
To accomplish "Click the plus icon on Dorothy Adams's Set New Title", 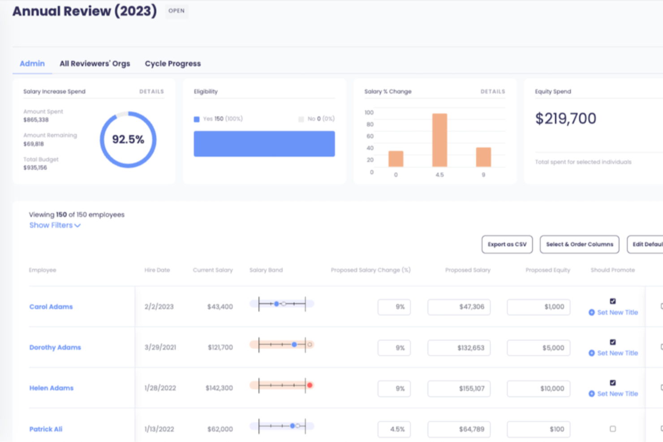I will (592, 353).
